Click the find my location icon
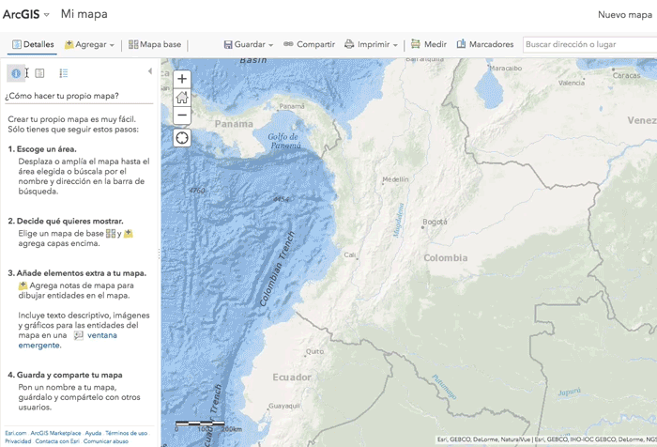Image resolution: width=657 pixels, height=447 pixels. coord(182,138)
